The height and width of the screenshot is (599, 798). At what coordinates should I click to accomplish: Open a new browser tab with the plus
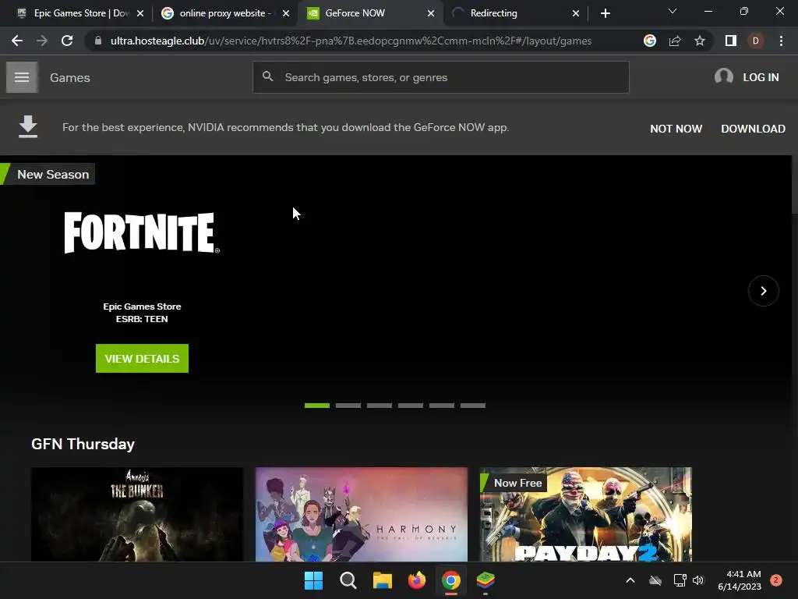pyautogui.click(x=605, y=13)
